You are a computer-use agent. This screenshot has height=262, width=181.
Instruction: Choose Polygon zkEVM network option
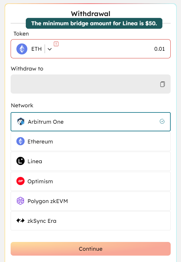91,201
